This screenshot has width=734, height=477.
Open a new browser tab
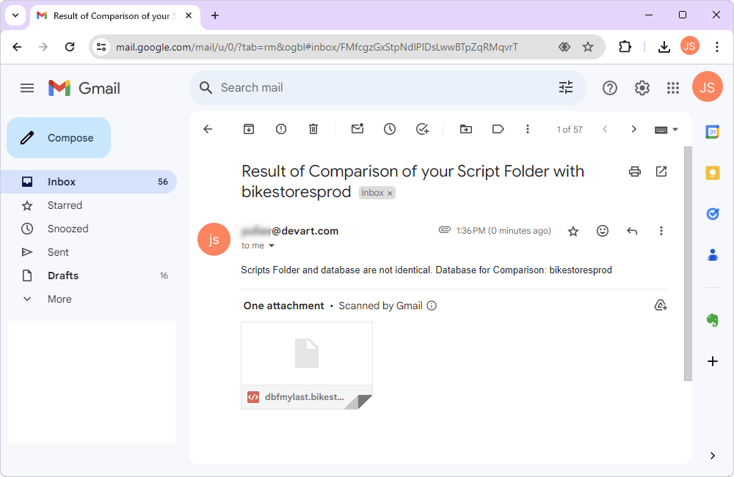[215, 15]
